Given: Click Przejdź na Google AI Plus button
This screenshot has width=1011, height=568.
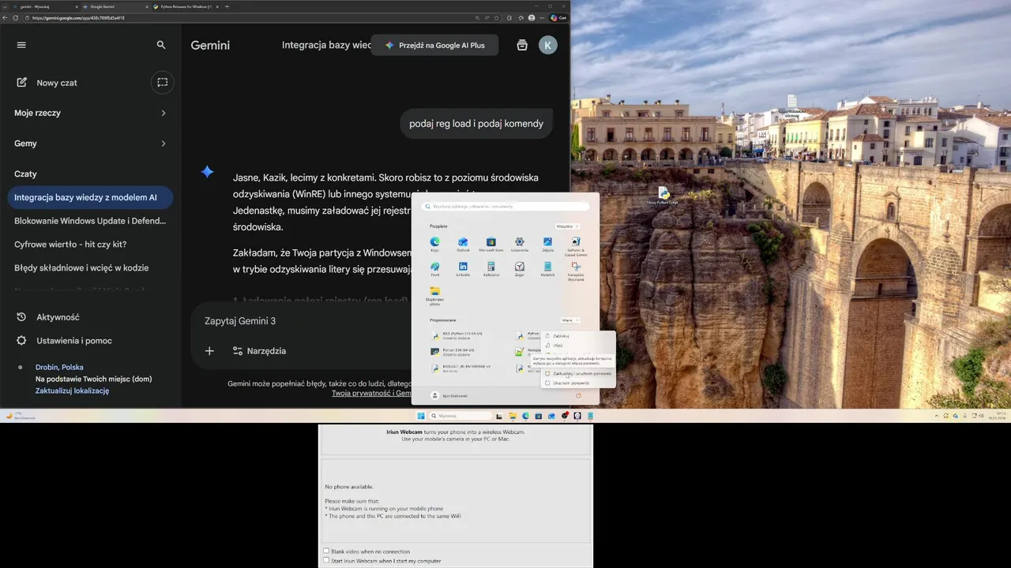Looking at the screenshot, I should point(434,45).
